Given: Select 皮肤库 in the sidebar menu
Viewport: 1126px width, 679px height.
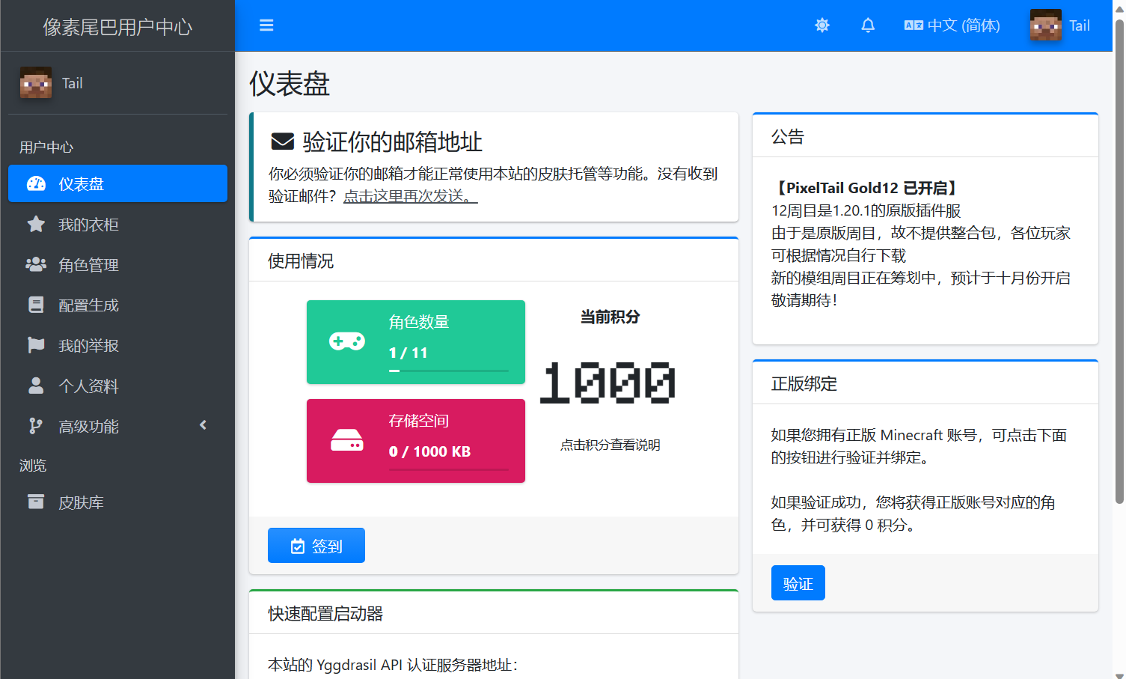Looking at the screenshot, I should pyautogui.click(x=81, y=502).
